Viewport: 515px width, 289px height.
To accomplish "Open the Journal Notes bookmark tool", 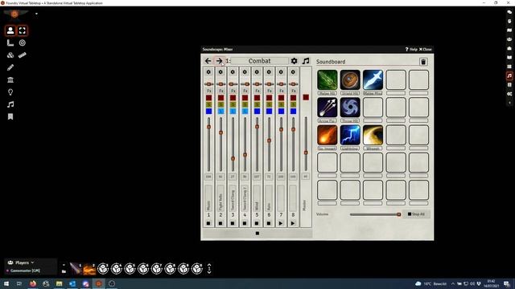I will 10,116.
